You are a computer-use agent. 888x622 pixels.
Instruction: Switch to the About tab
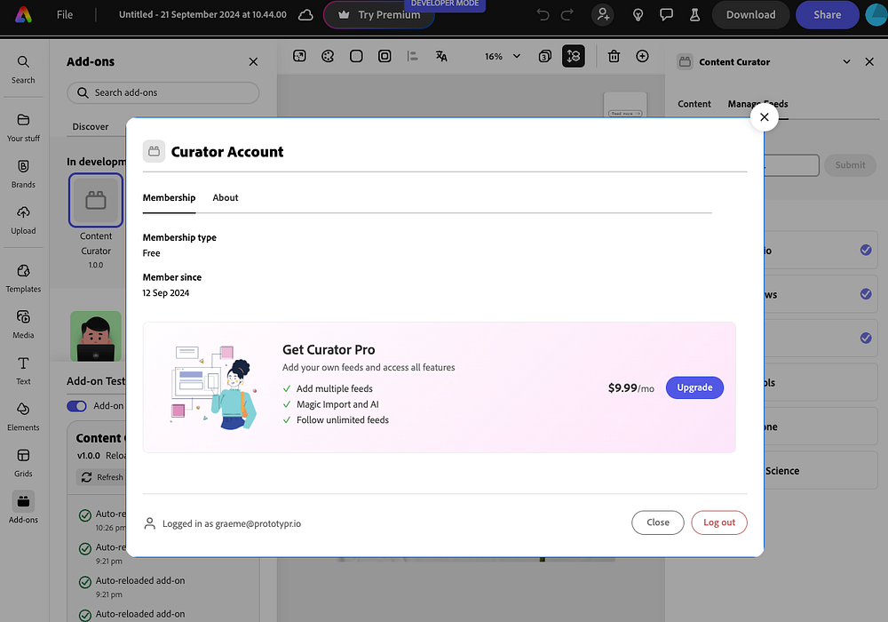pos(226,197)
